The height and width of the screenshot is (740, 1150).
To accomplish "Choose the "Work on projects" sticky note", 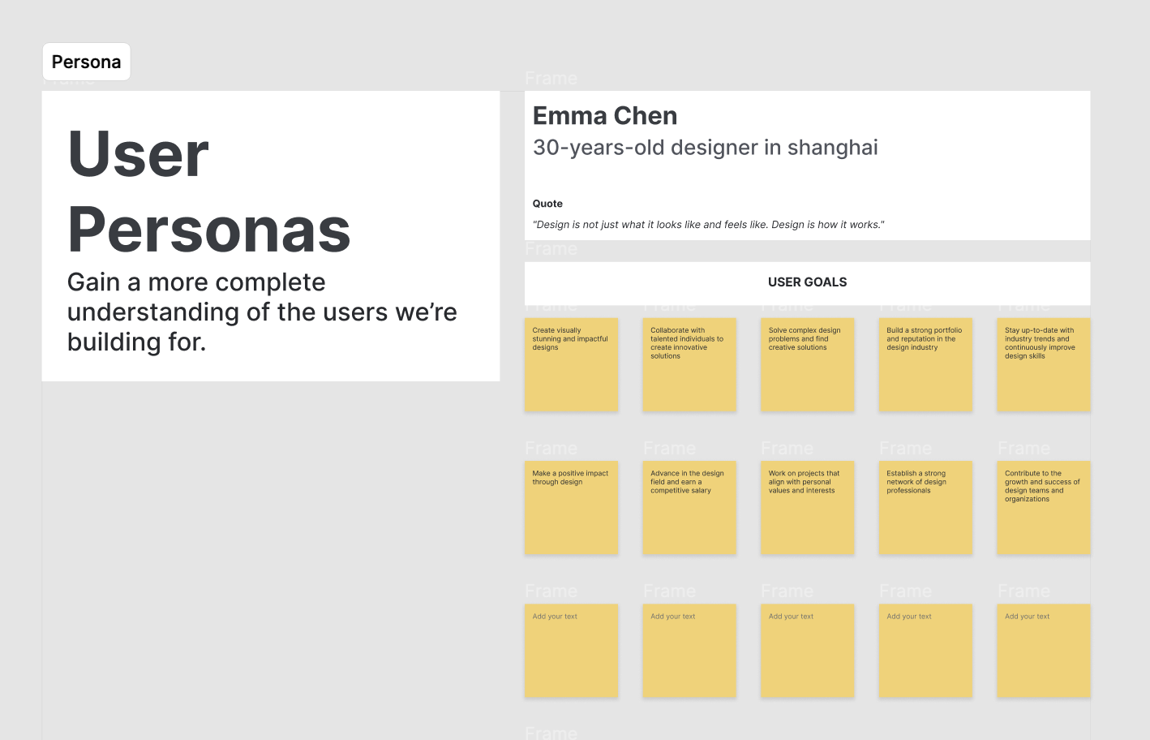I will click(x=807, y=508).
